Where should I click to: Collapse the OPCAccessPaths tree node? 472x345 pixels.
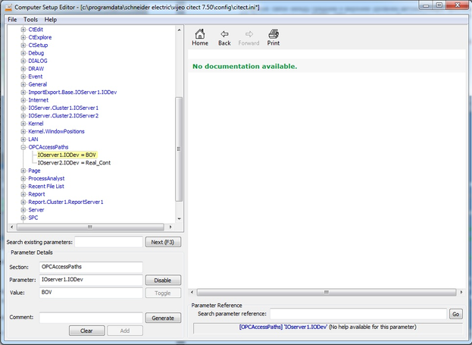point(23,147)
